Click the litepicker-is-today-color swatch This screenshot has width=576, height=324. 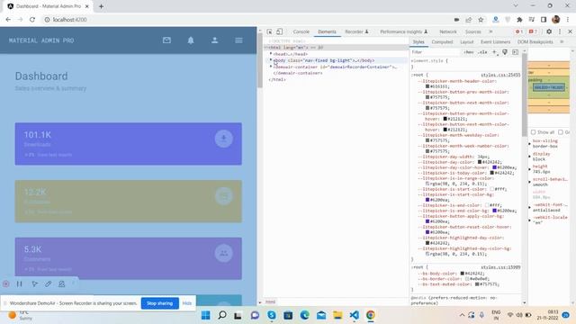(492, 173)
